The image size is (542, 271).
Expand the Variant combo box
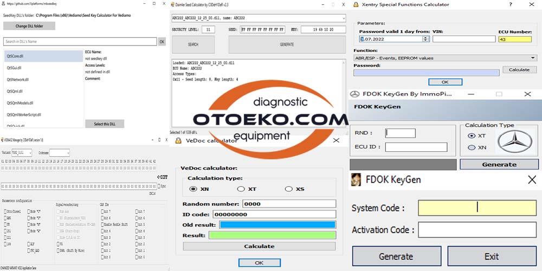[x=29, y=153]
